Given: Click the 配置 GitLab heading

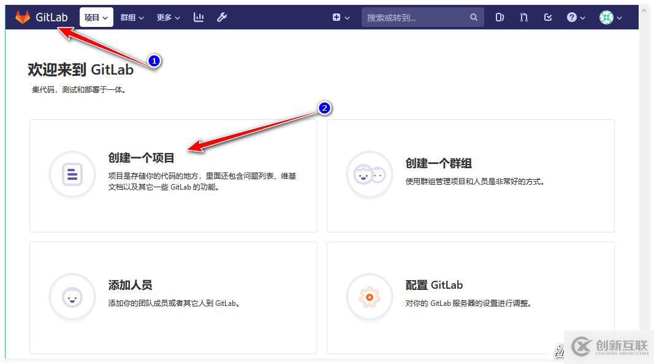Looking at the screenshot, I should click(434, 285).
